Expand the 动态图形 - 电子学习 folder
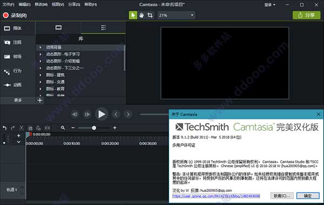This screenshot has width=324, height=205. click(x=40, y=54)
